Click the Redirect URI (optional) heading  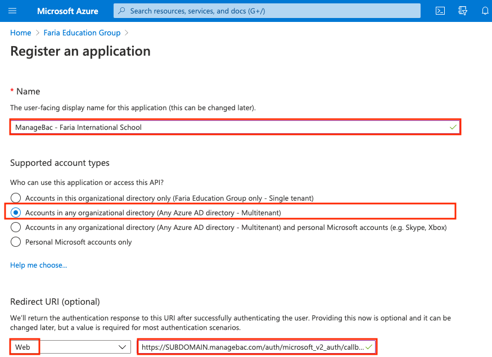55,301
